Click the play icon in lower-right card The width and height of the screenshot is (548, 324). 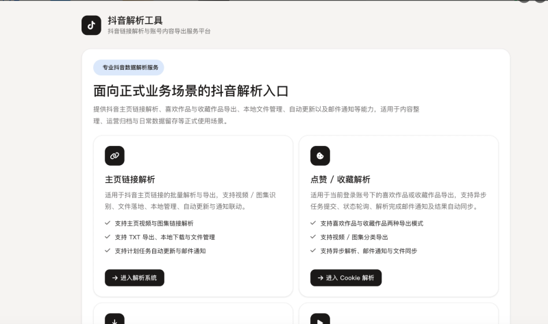[x=320, y=319]
